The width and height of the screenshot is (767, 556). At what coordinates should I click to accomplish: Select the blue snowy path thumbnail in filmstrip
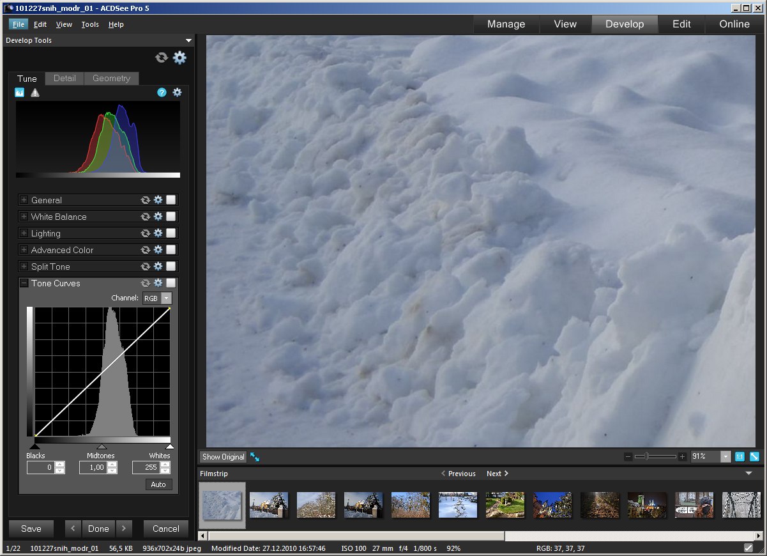point(458,504)
